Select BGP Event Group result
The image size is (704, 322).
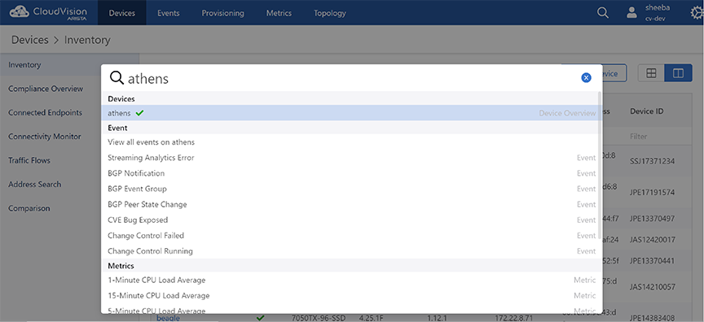(x=351, y=189)
